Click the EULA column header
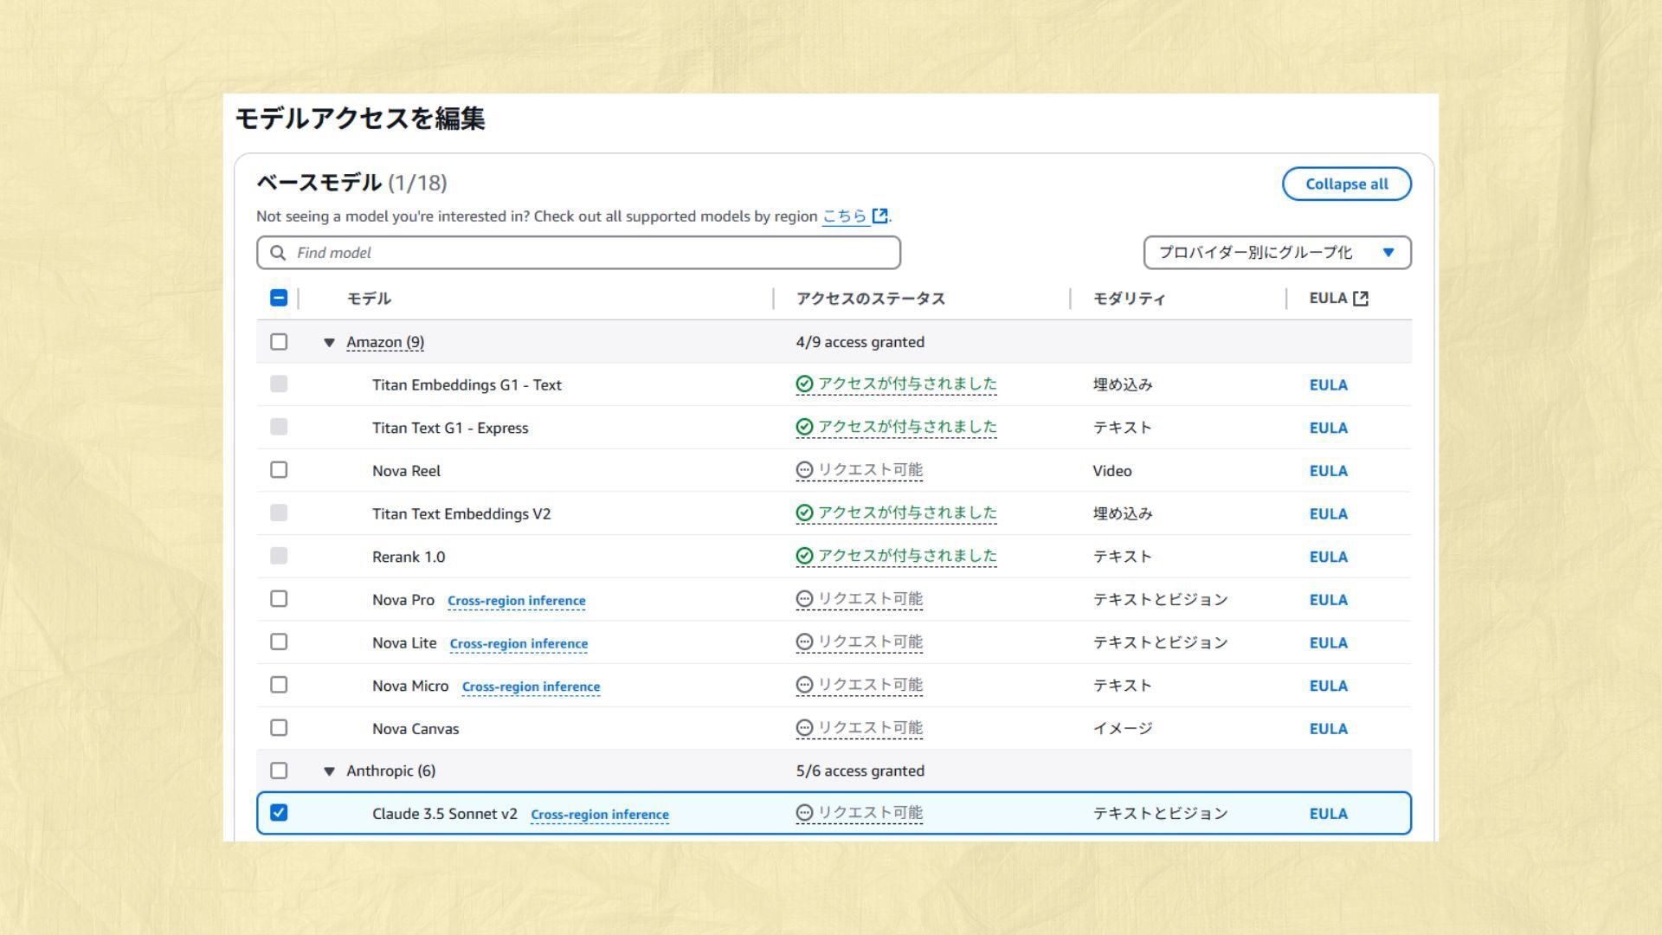 pos(1329,299)
